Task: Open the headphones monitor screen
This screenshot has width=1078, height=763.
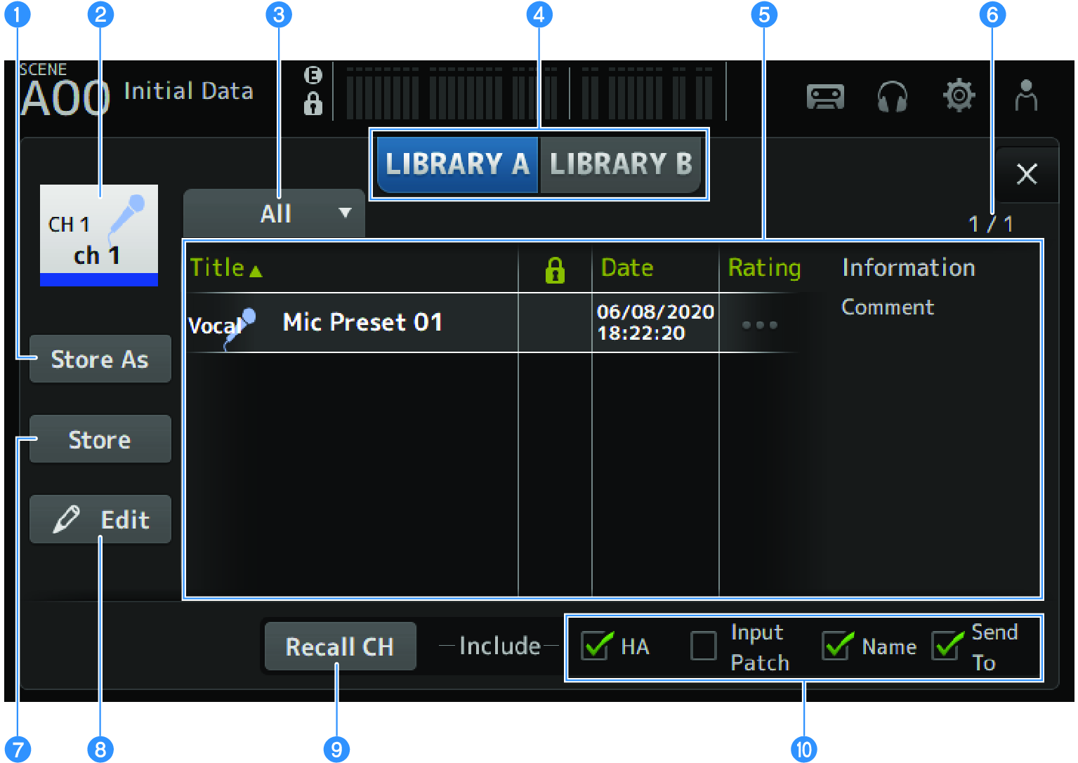Action: (x=892, y=97)
